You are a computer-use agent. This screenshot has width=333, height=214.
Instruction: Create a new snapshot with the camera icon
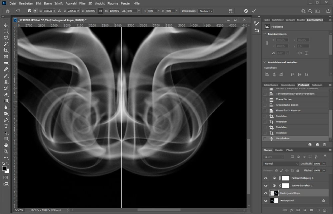click(317, 145)
